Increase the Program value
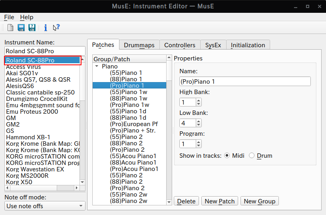The image size is (326, 215). coord(199,142)
